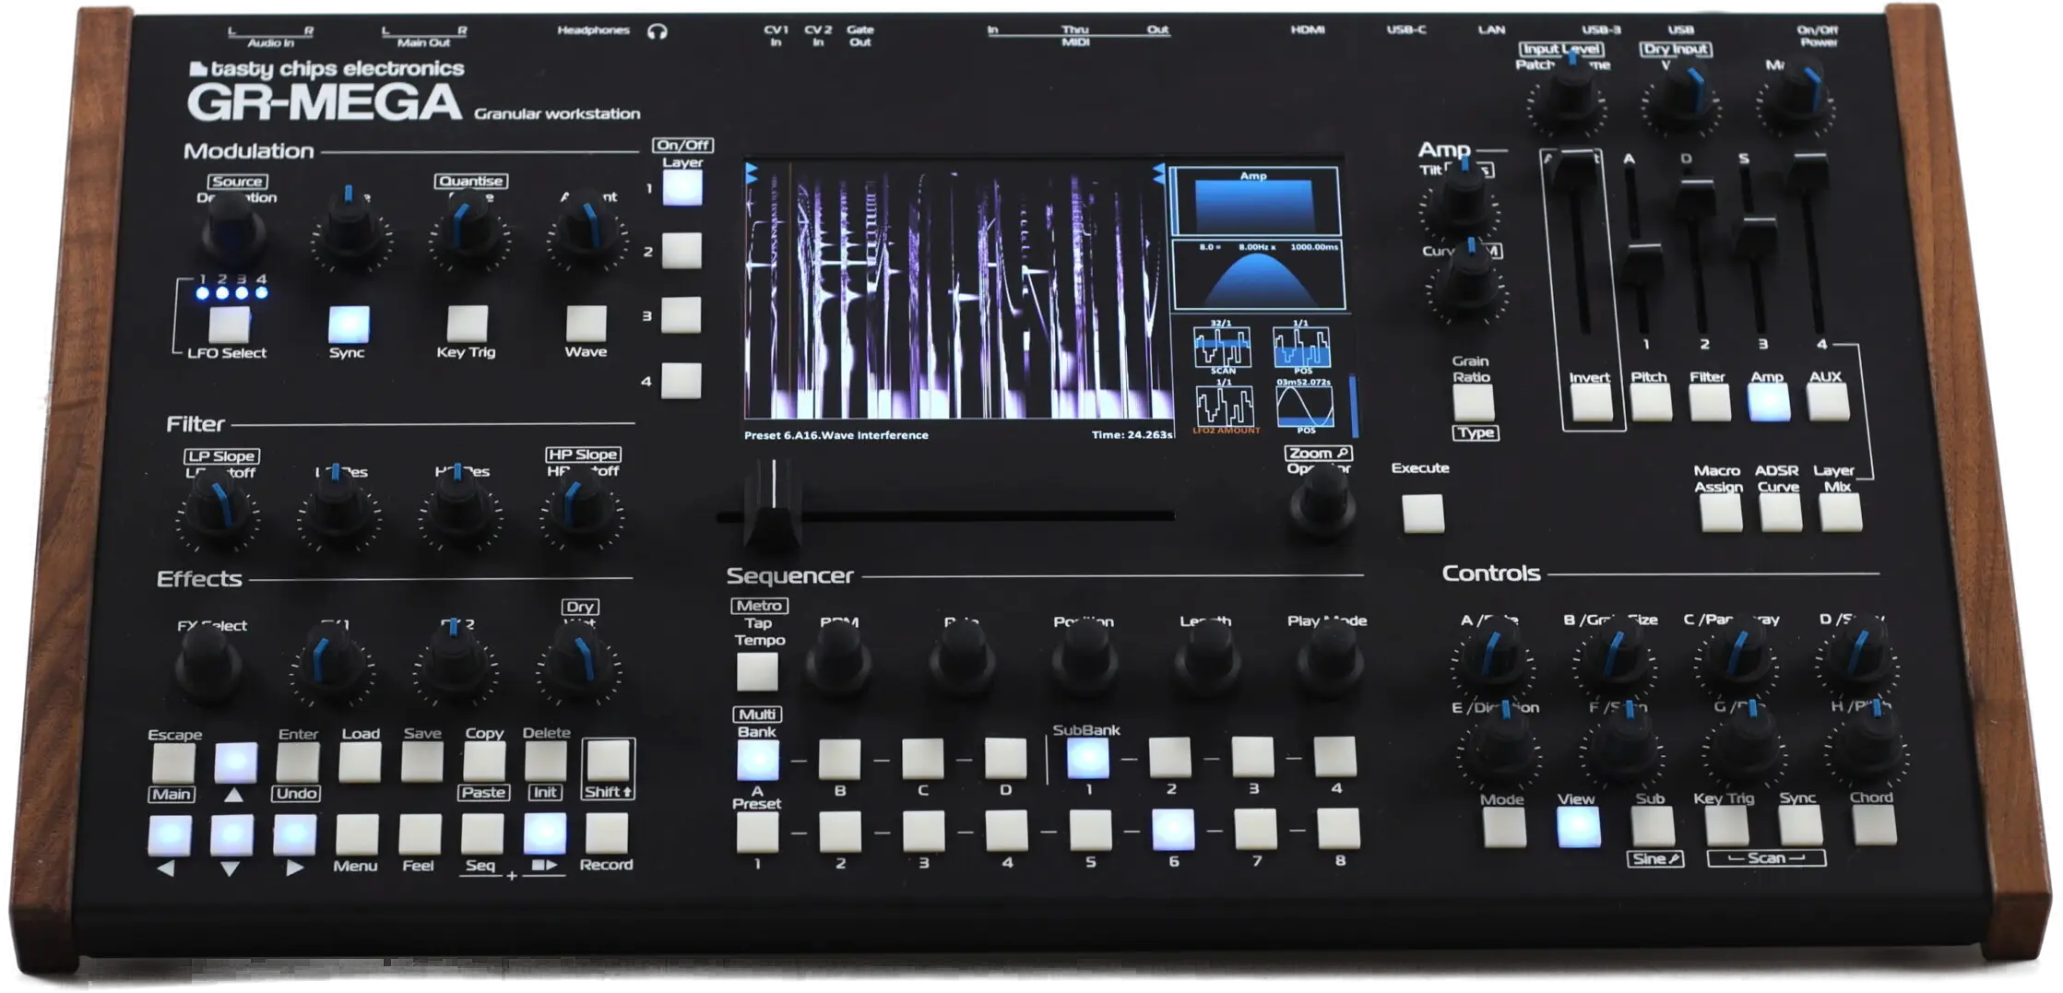Screen dimensions: 2063x993
Task: Choose Preset 1 button
Action: click(757, 833)
